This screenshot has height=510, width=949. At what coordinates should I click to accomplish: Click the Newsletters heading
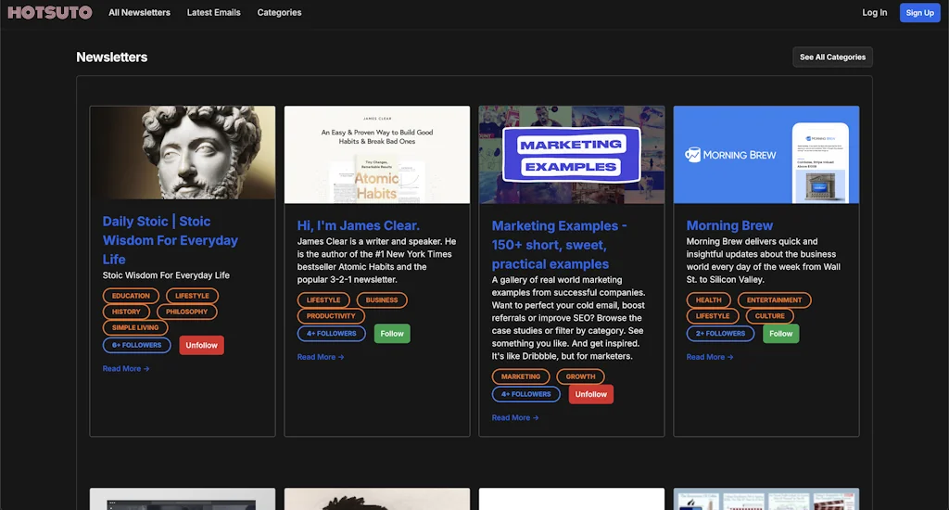pos(112,57)
